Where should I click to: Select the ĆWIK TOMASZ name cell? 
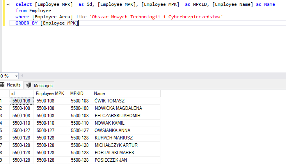[126, 101]
